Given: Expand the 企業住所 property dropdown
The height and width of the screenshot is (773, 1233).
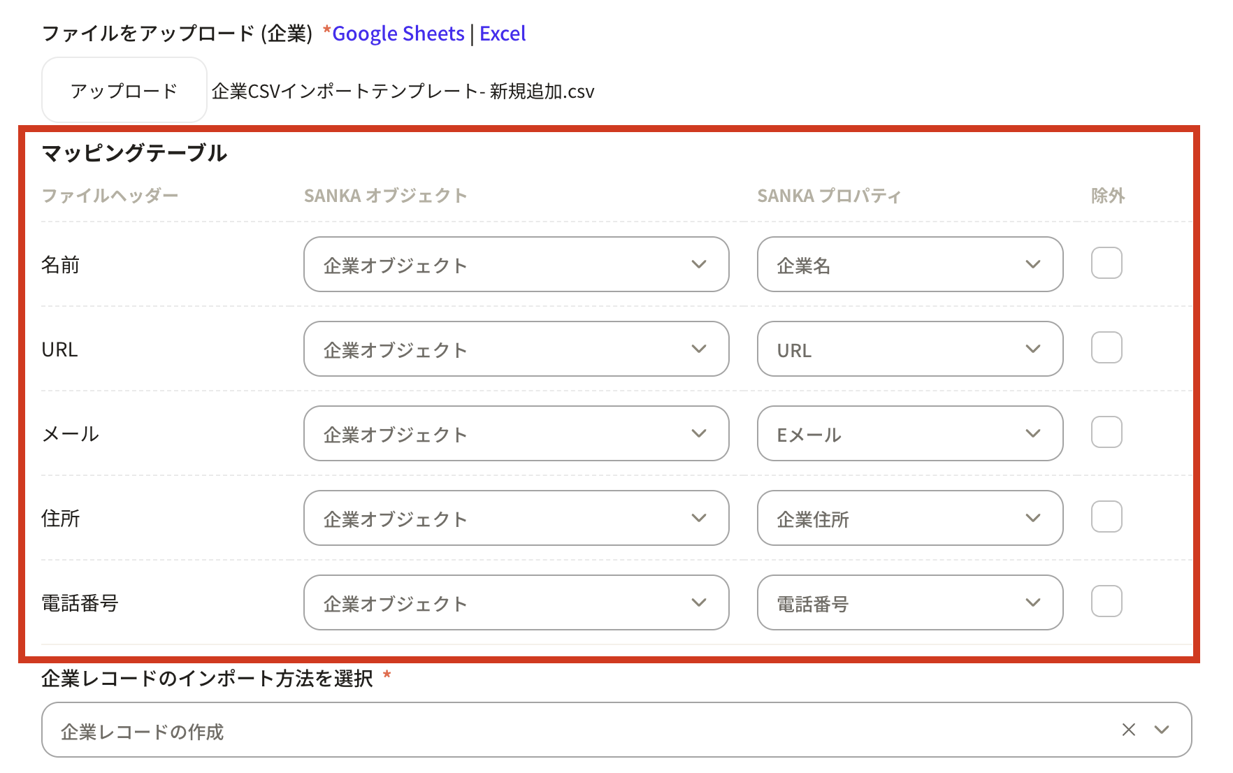Looking at the screenshot, I should click(x=909, y=519).
